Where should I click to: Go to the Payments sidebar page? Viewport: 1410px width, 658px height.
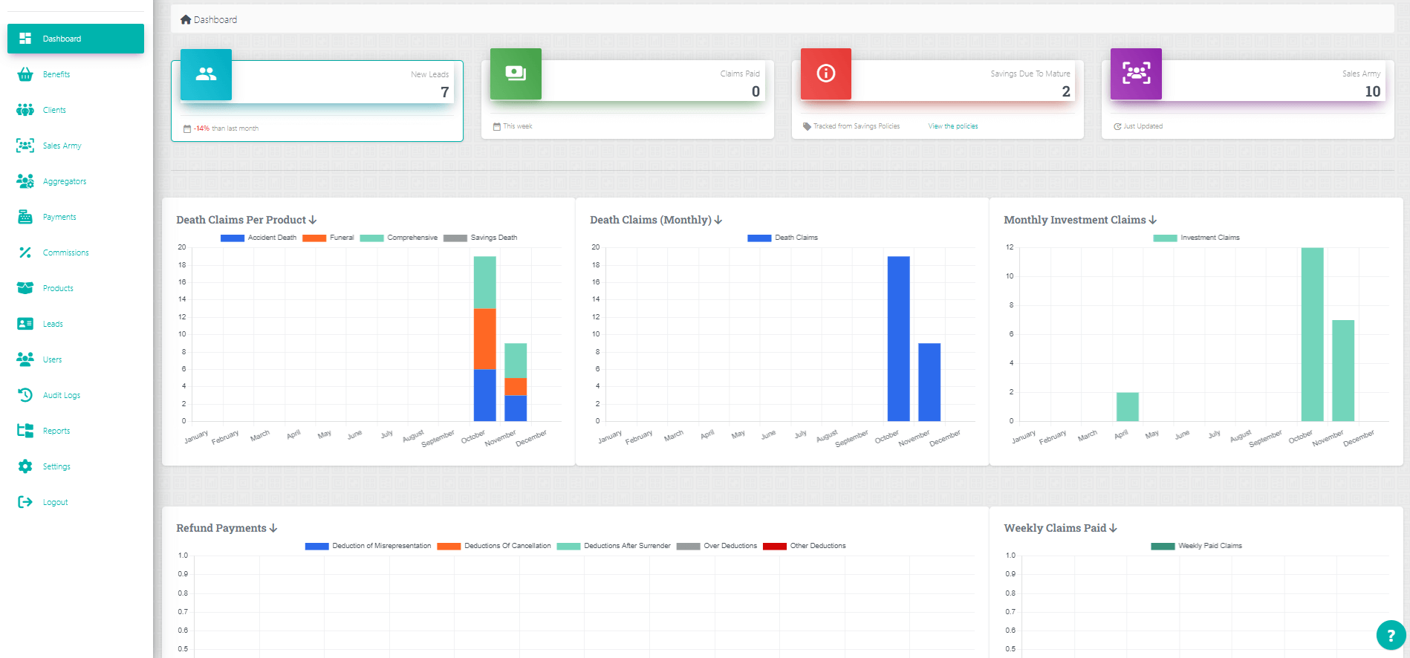[59, 217]
